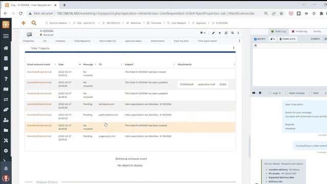Open the Contacts tab

[x=60, y=41]
